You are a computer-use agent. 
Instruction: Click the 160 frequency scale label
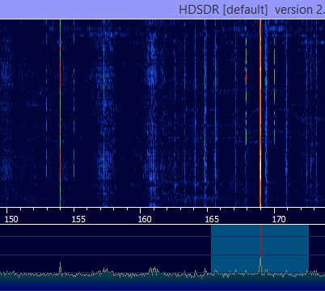[x=145, y=219]
